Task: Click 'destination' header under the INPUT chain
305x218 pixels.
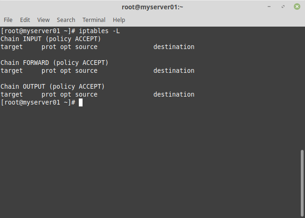Action: tap(174, 47)
